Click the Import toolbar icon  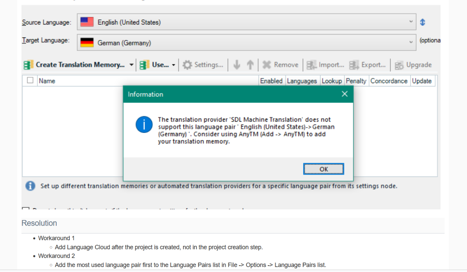coord(312,65)
